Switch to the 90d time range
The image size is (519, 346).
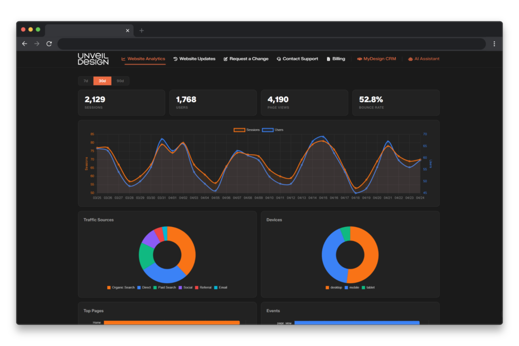coord(120,81)
